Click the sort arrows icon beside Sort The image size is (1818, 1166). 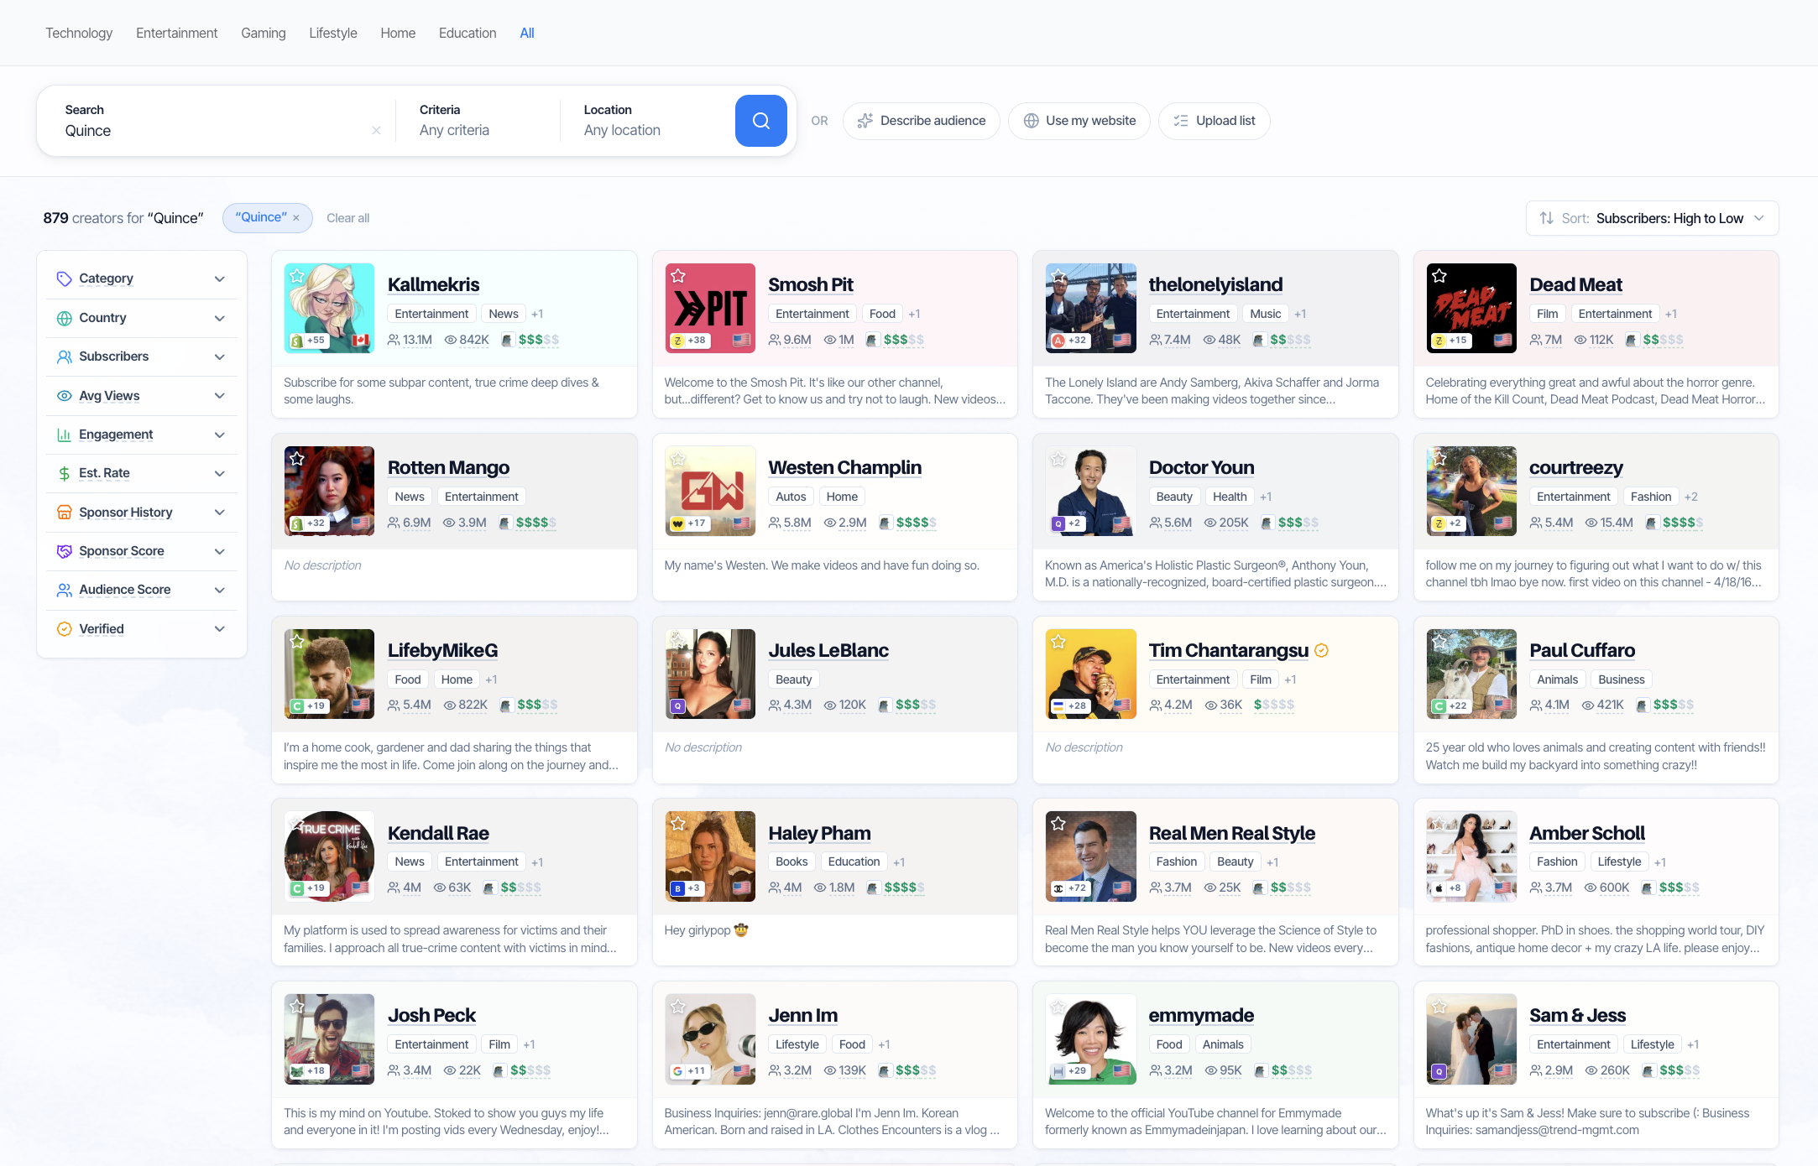(x=1546, y=218)
